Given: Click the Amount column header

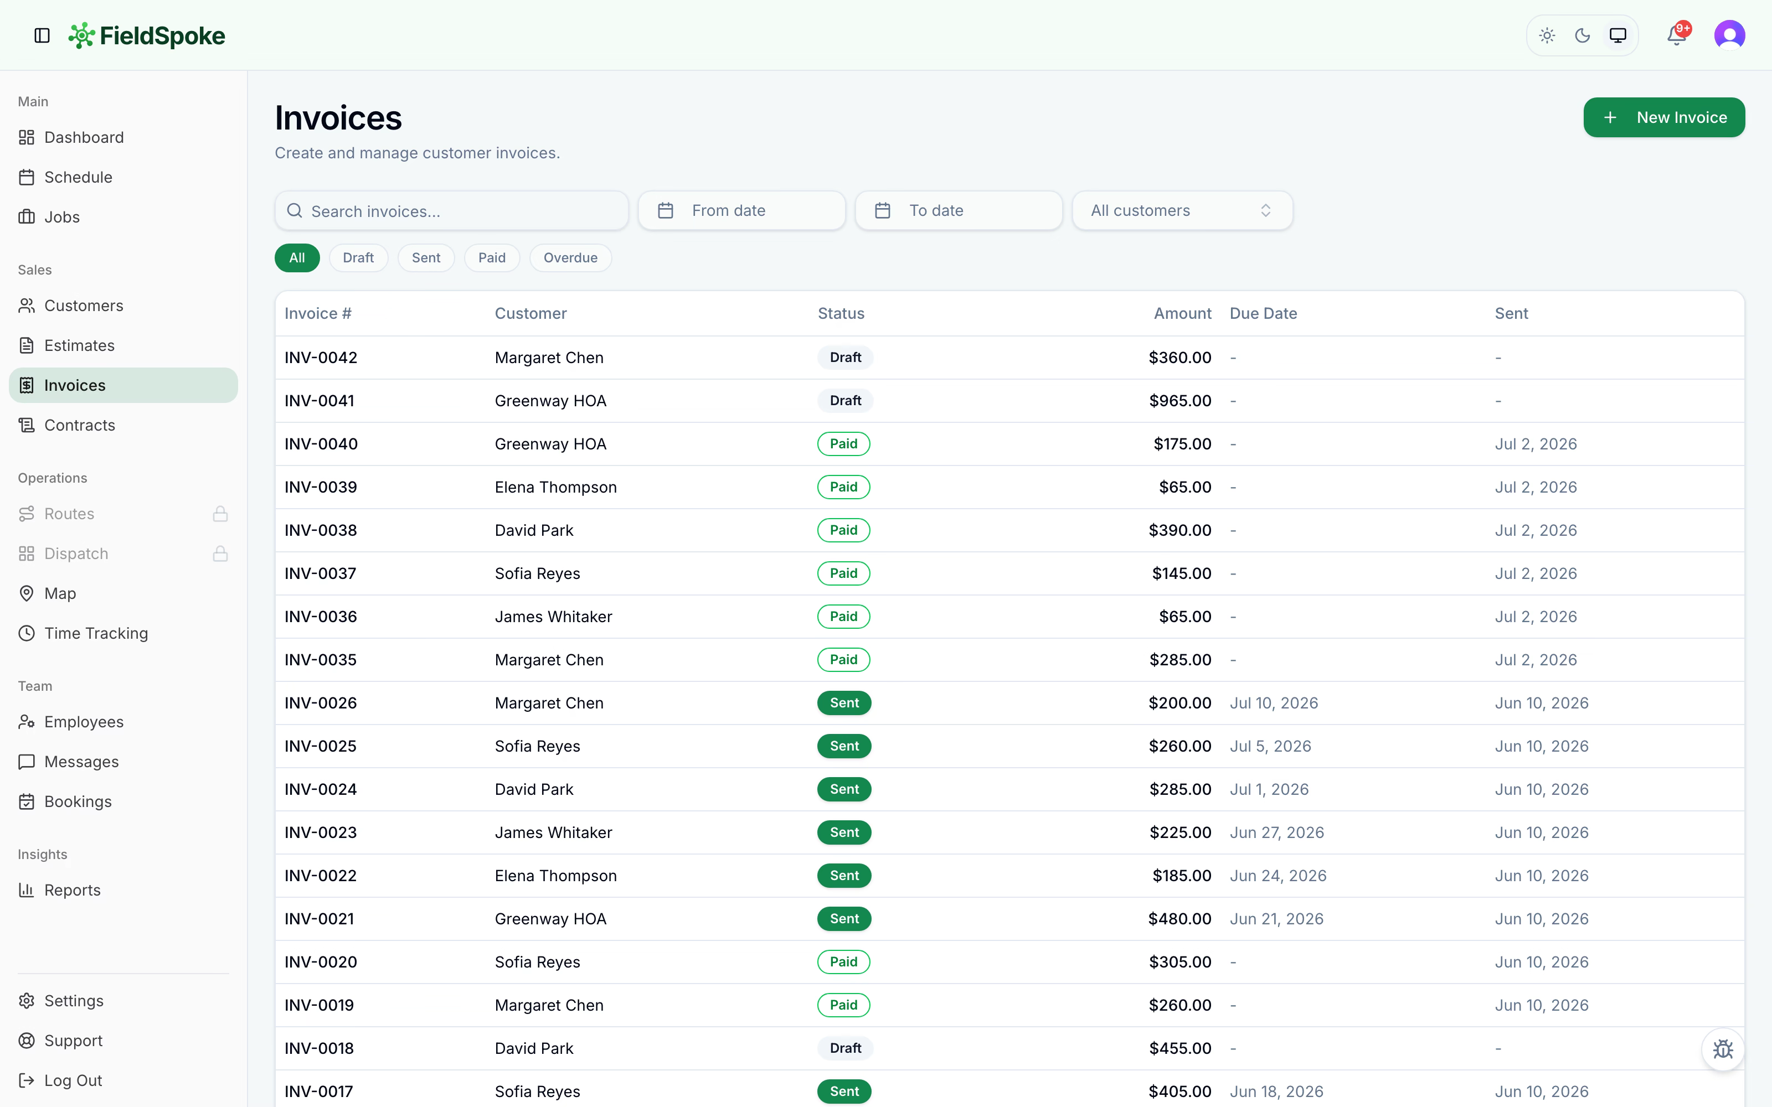Looking at the screenshot, I should (1183, 313).
